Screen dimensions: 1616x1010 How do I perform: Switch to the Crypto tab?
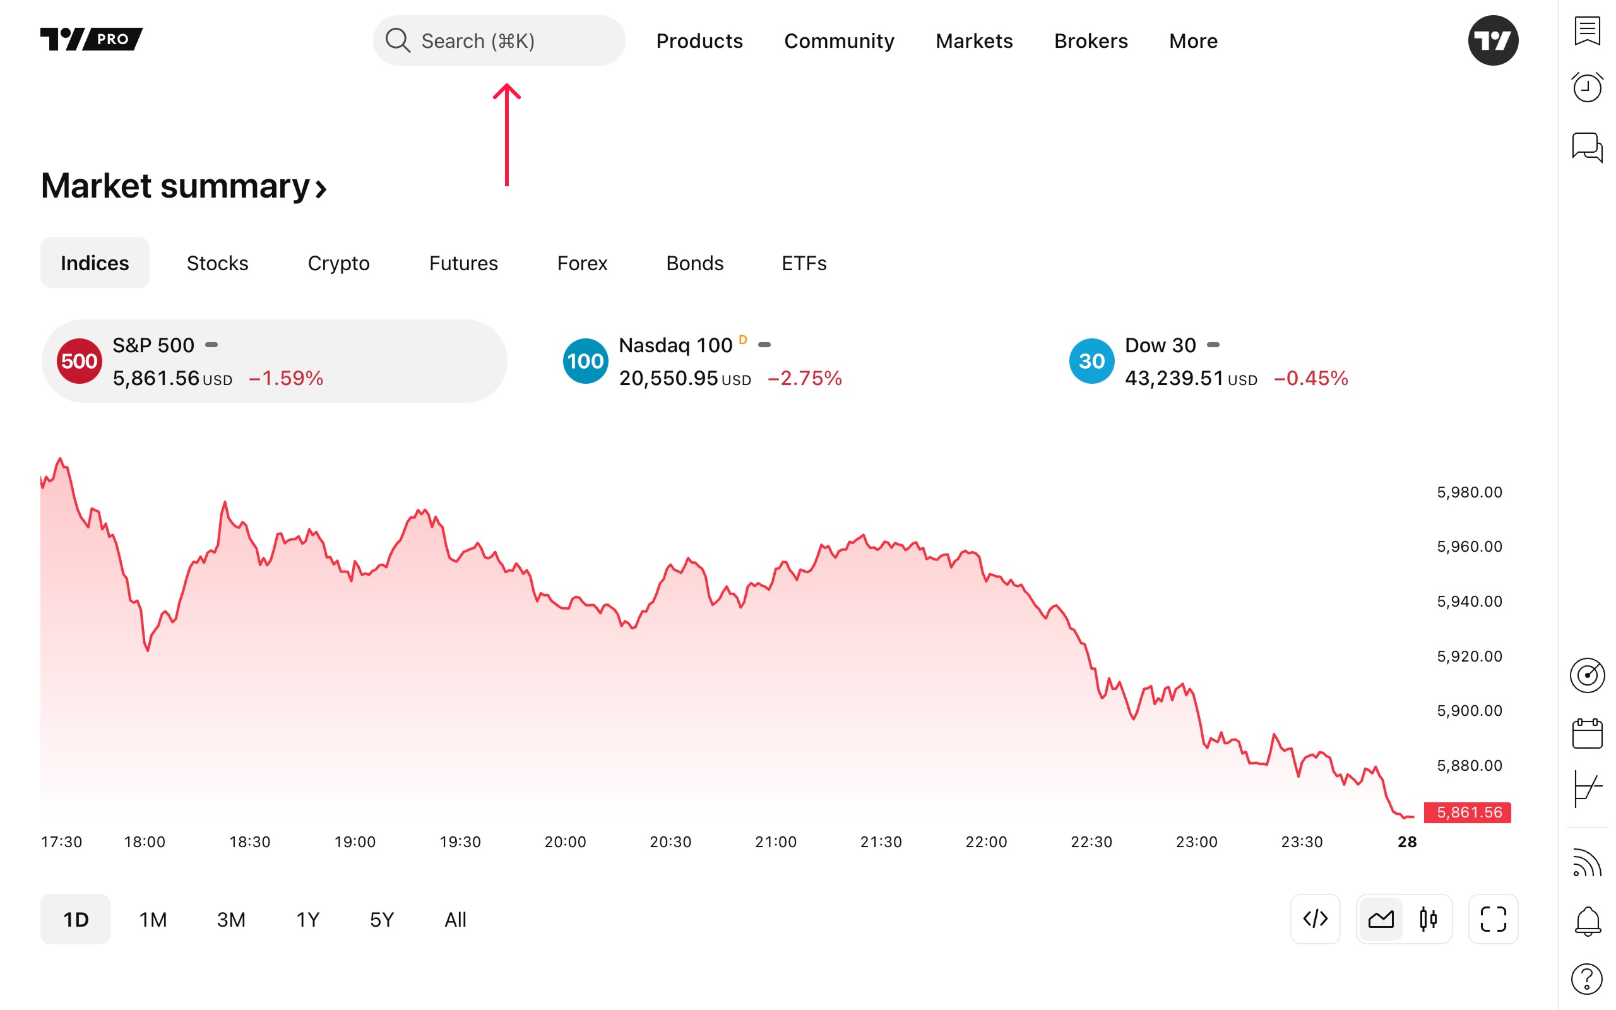point(338,263)
